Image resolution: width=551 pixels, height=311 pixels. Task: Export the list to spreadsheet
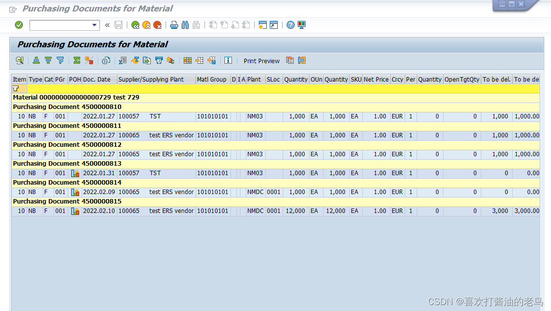(122, 60)
